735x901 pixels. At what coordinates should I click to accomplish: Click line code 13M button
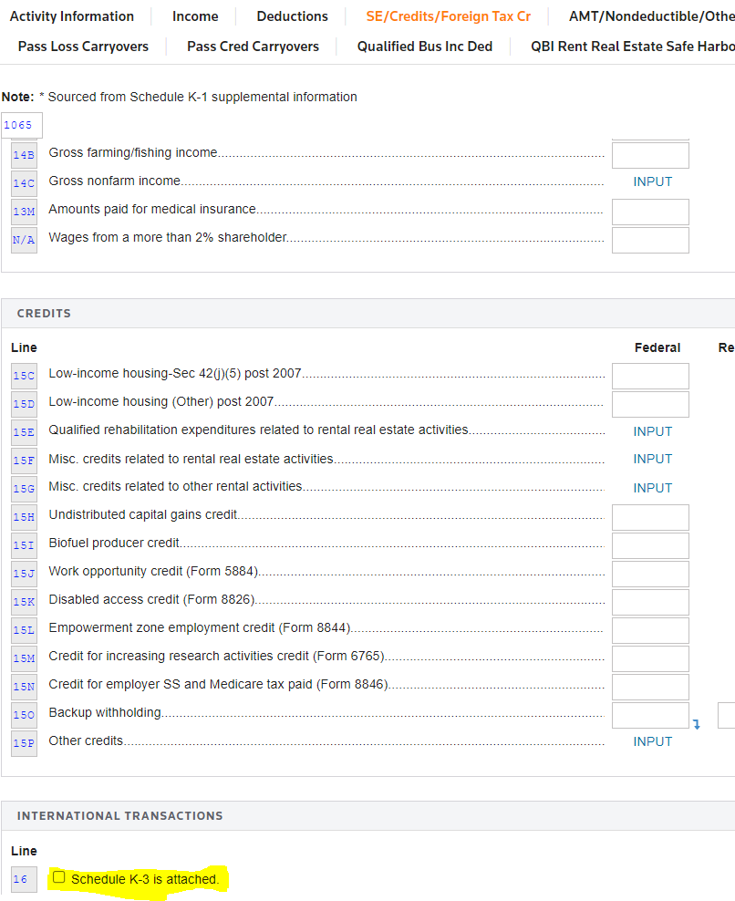coord(24,212)
